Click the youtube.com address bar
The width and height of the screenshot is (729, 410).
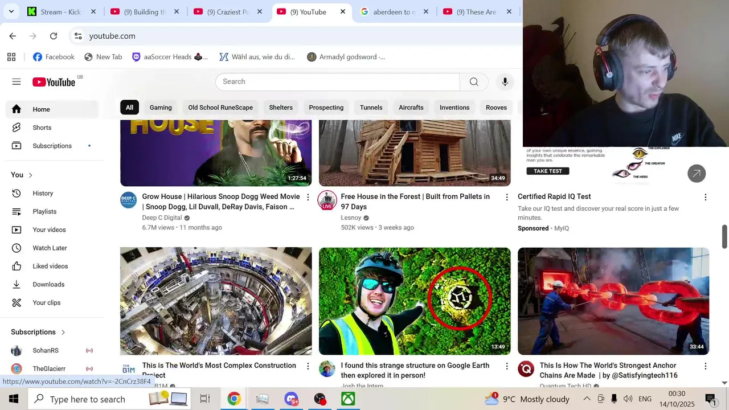pos(112,36)
